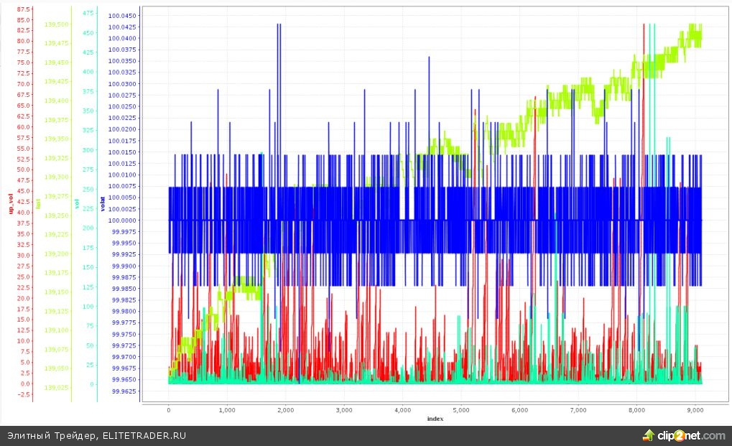Click the 139,025 value on last axis
This screenshot has height=446, width=732.
56,388
